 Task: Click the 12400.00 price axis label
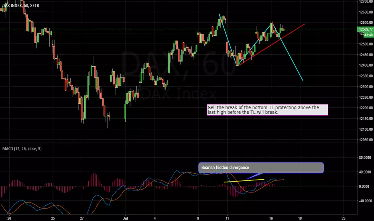click(366, 65)
